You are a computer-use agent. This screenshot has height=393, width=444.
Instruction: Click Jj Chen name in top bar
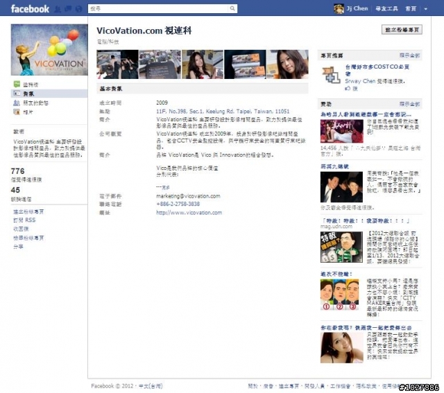point(357,8)
